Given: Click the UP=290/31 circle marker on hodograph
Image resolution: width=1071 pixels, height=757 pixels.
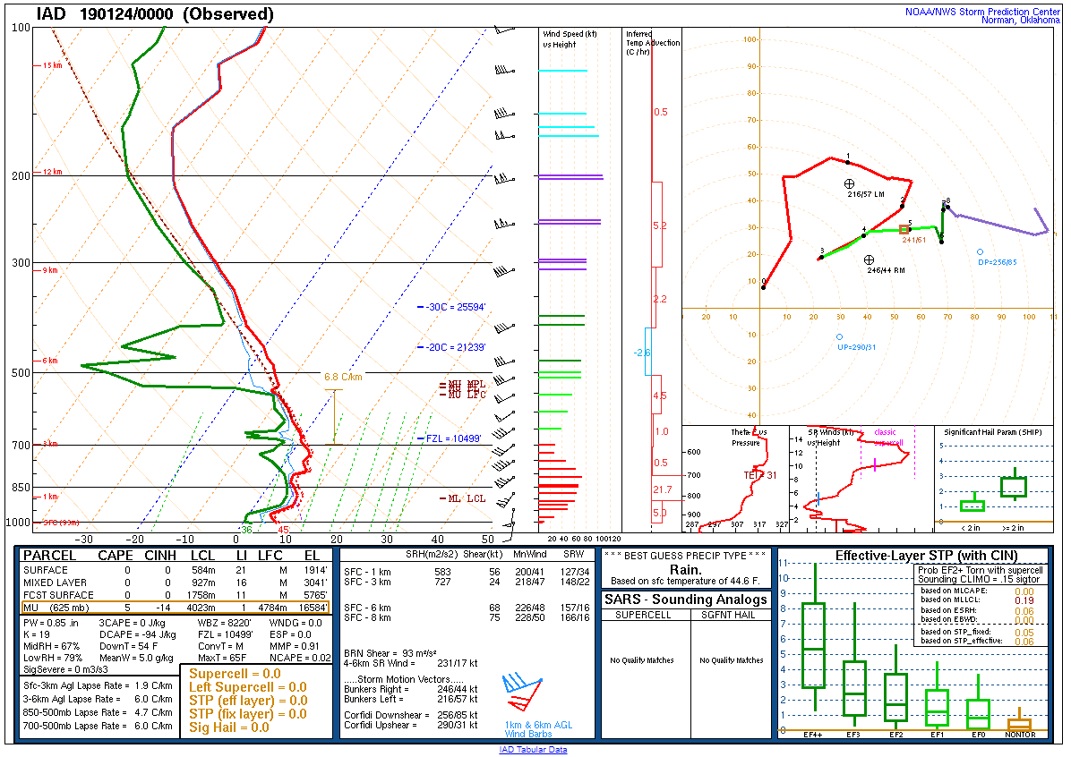Looking at the screenshot, I should pos(839,337).
